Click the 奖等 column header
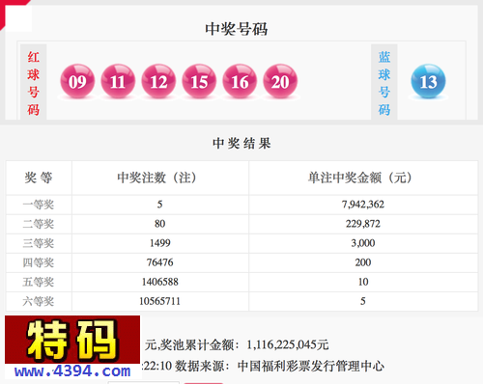The image size is (483, 384). click(39, 178)
